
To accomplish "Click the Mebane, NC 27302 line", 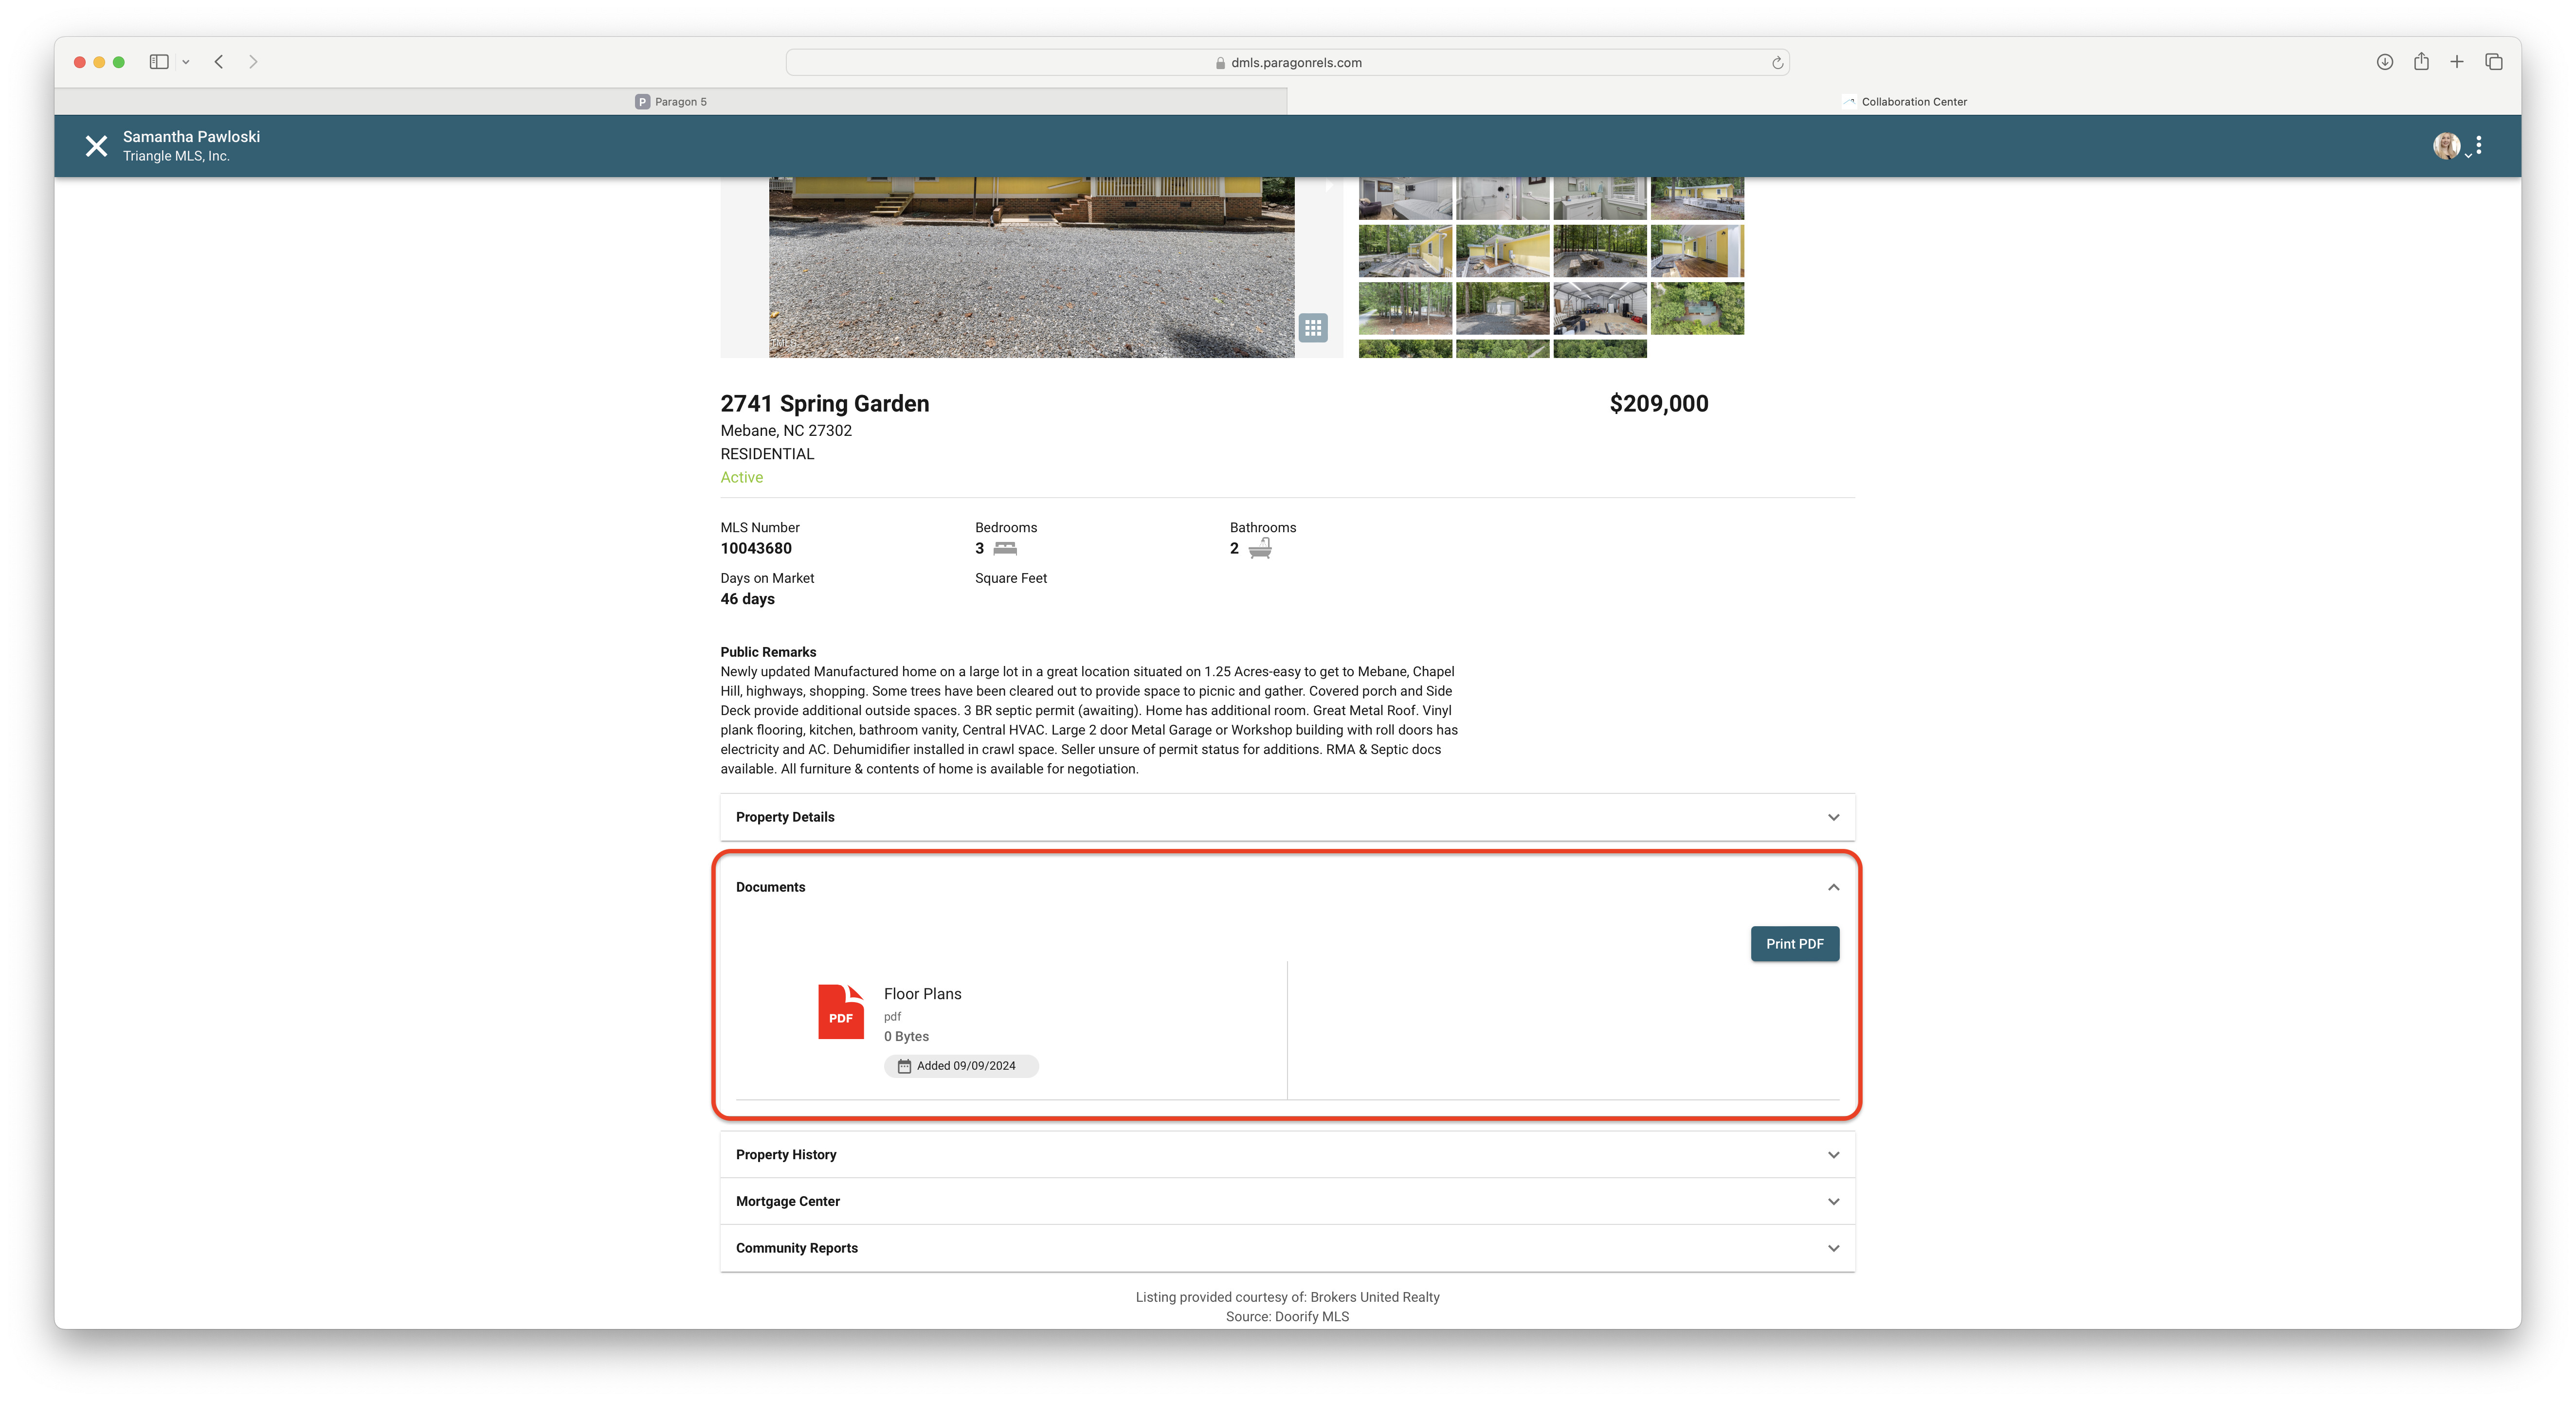I will pyautogui.click(x=786, y=431).
